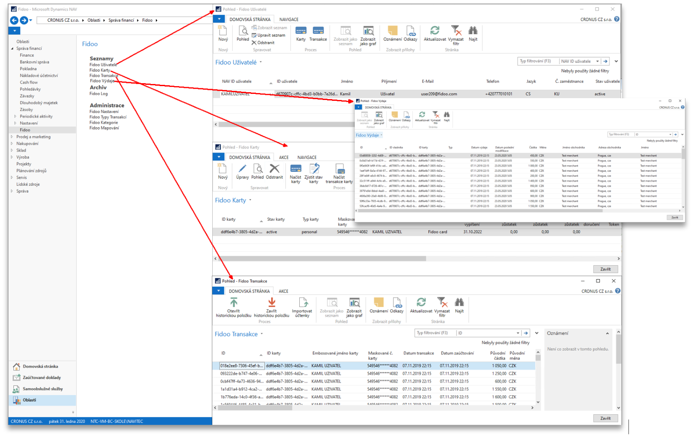Collapse Oznámení factbox panel

tap(607, 333)
